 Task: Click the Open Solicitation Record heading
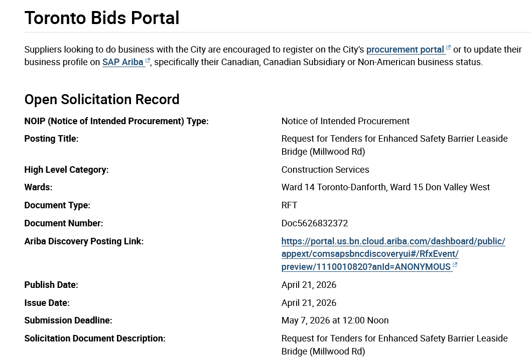tap(102, 99)
